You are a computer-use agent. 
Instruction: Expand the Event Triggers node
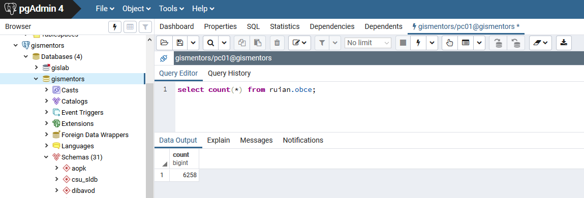[46, 112]
